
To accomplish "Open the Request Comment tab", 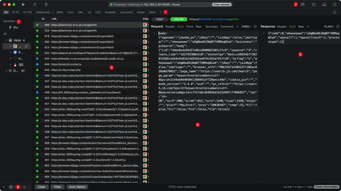I will (227, 26).
